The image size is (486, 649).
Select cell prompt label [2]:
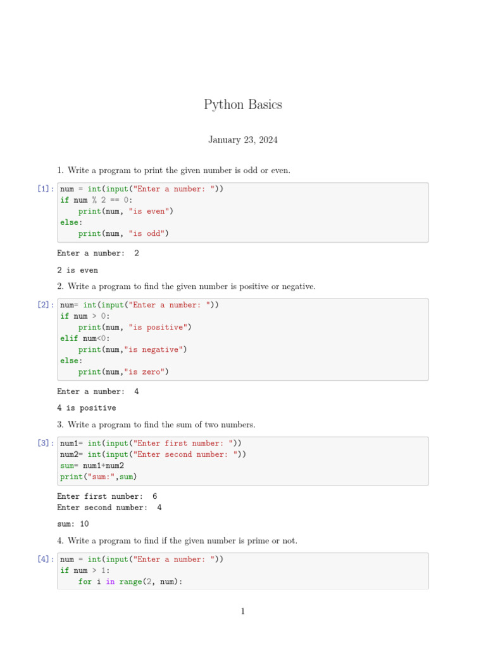(46, 305)
